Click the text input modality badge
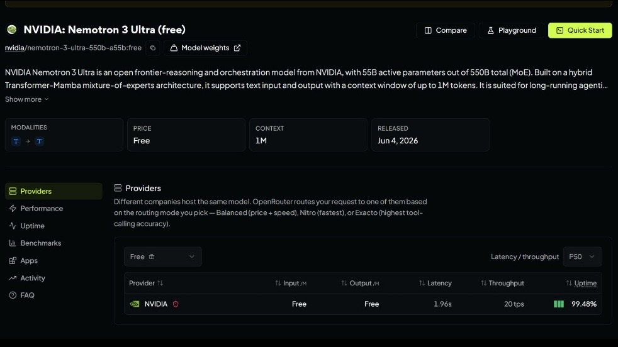 point(16,141)
